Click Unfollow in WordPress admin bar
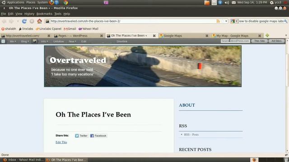Image resolution: width=289 pixels, height=162 pixels. (59, 41)
